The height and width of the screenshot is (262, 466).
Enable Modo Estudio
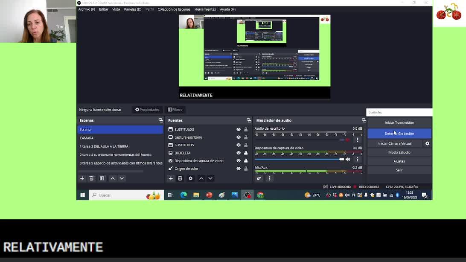[x=399, y=152]
